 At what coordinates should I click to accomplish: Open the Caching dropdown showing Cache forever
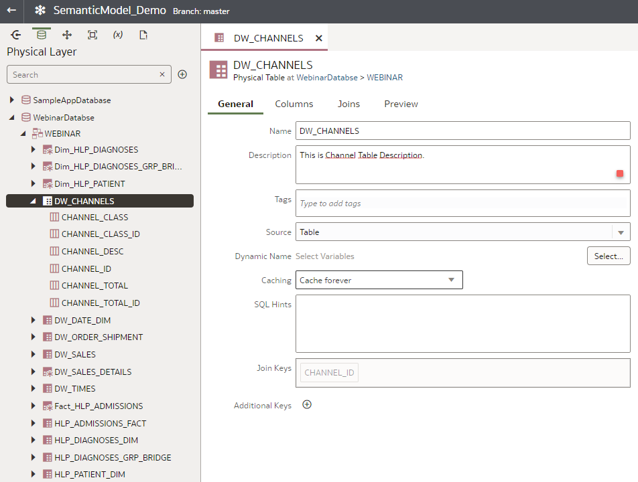(452, 279)
